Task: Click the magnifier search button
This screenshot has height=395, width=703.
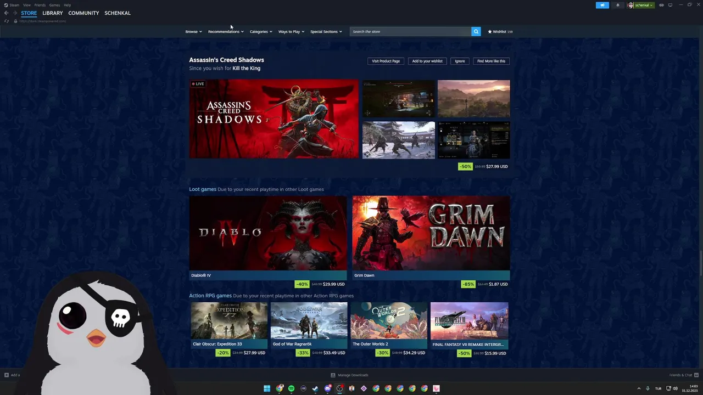Action: point(476,31)
